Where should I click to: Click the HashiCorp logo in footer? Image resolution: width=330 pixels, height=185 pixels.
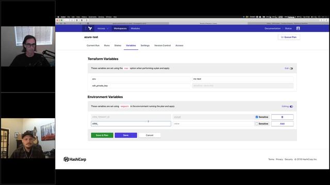point(75,159)
